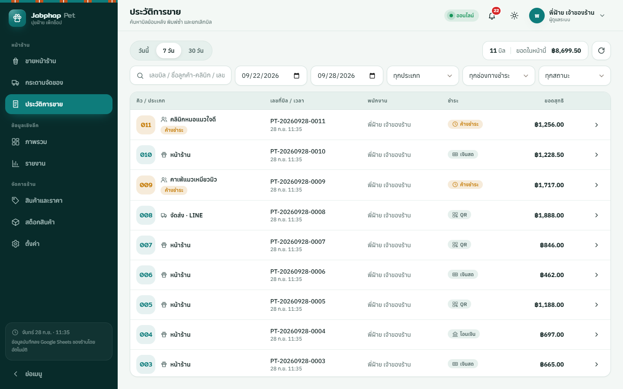Image resolution: width=623 pixels, height=389 pixels.
Task: Click bill number PT-20260928-0005
Action: (x=298, y=301)
